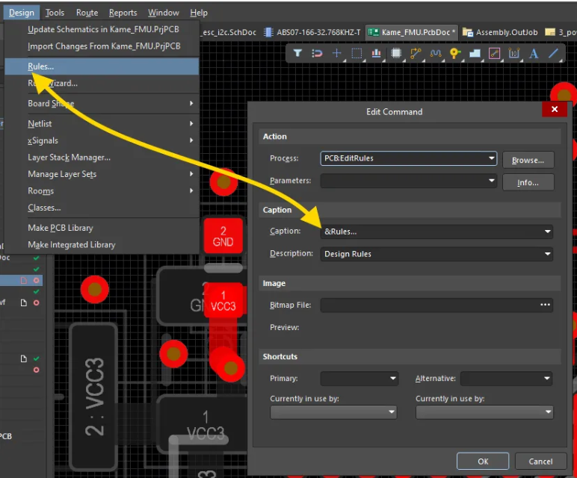Image resolution: width=577 pixels, height=478 pixels.
Task: Open the Window menu
Action: coord(164,13)
